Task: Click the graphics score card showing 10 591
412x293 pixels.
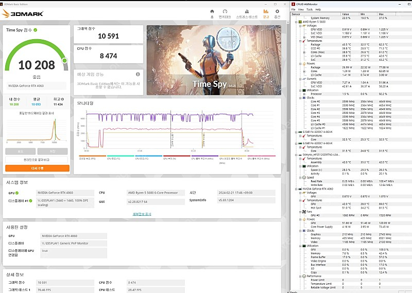Action: (108, 34)
